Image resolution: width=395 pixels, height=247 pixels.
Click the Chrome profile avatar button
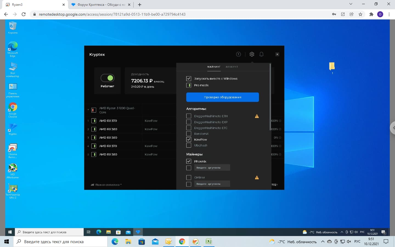(x=380, y=14)
